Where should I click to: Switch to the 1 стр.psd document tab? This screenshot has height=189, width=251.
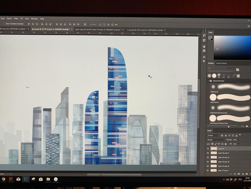coord(145,30)
